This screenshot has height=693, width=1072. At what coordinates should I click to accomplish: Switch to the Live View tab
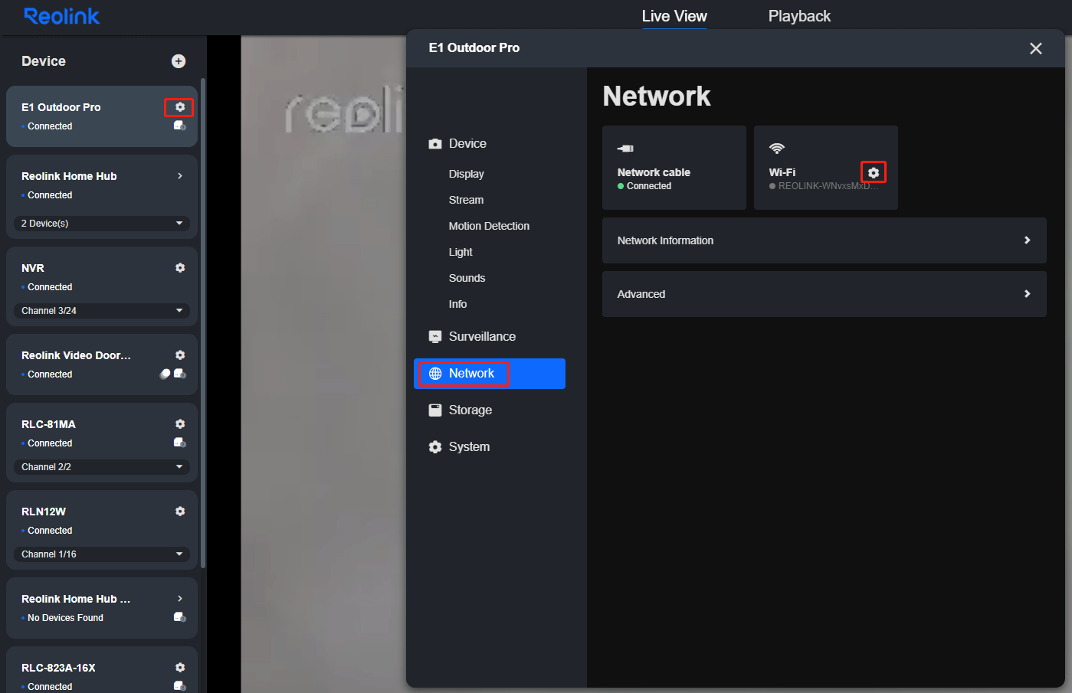pyautogui.click(x=674, y=16)
